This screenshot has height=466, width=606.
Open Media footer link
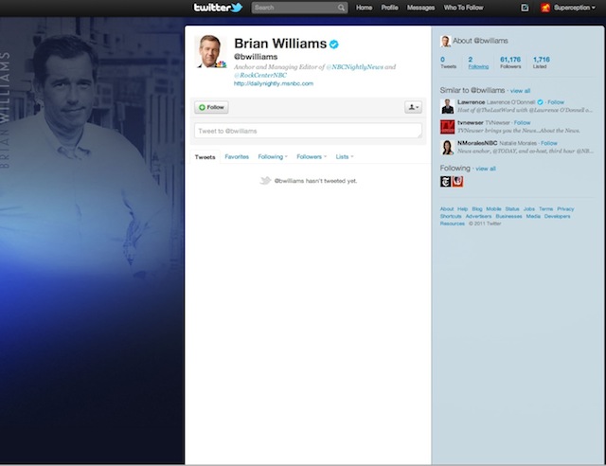[533, 216]
